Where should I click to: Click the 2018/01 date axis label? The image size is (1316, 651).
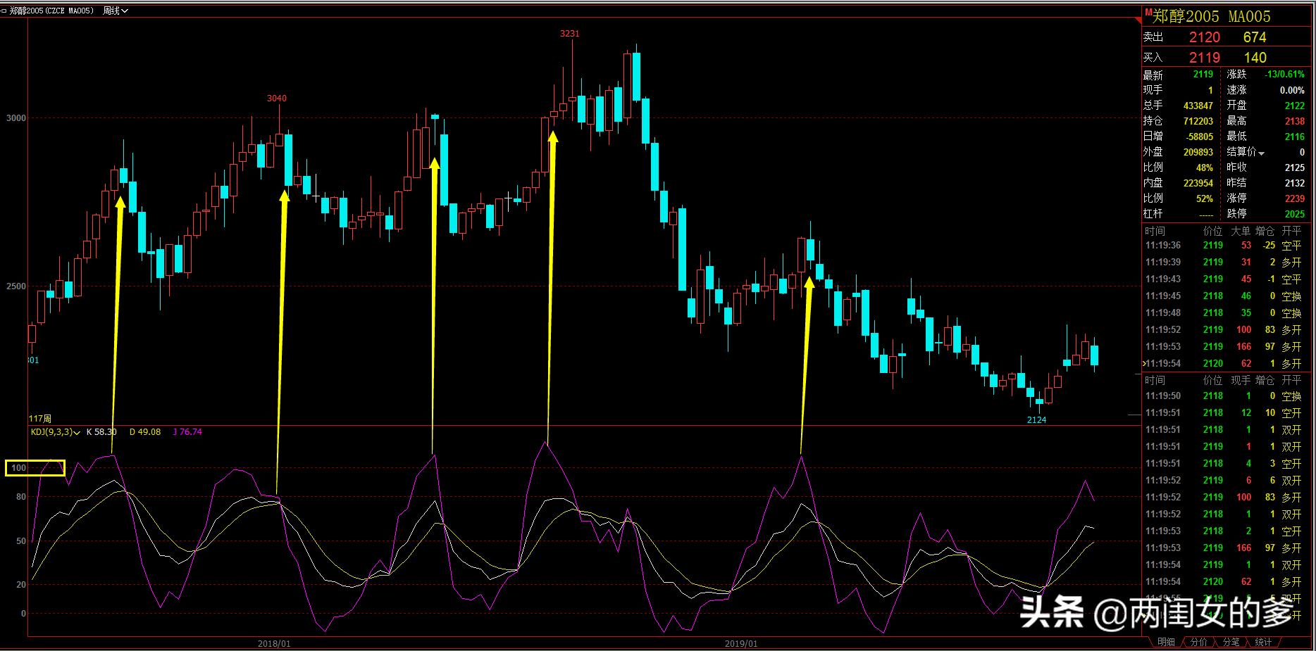click(x=274, y=643)
